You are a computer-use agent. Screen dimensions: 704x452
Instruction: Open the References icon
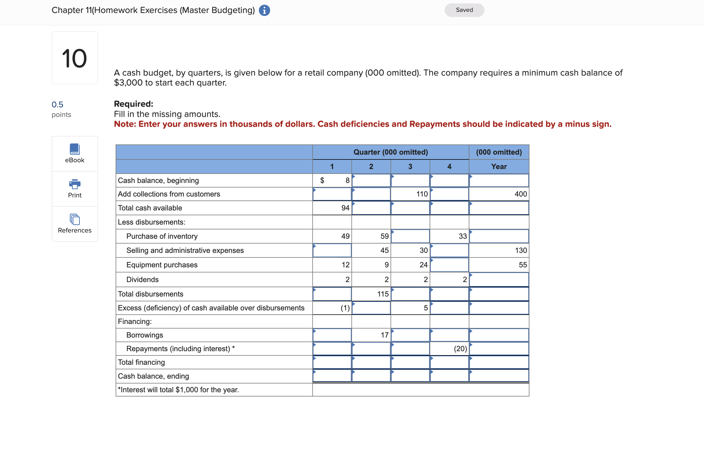(x=75, y=219)
